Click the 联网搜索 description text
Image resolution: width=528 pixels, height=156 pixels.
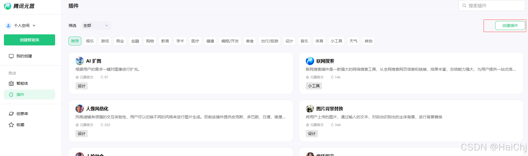411,69
